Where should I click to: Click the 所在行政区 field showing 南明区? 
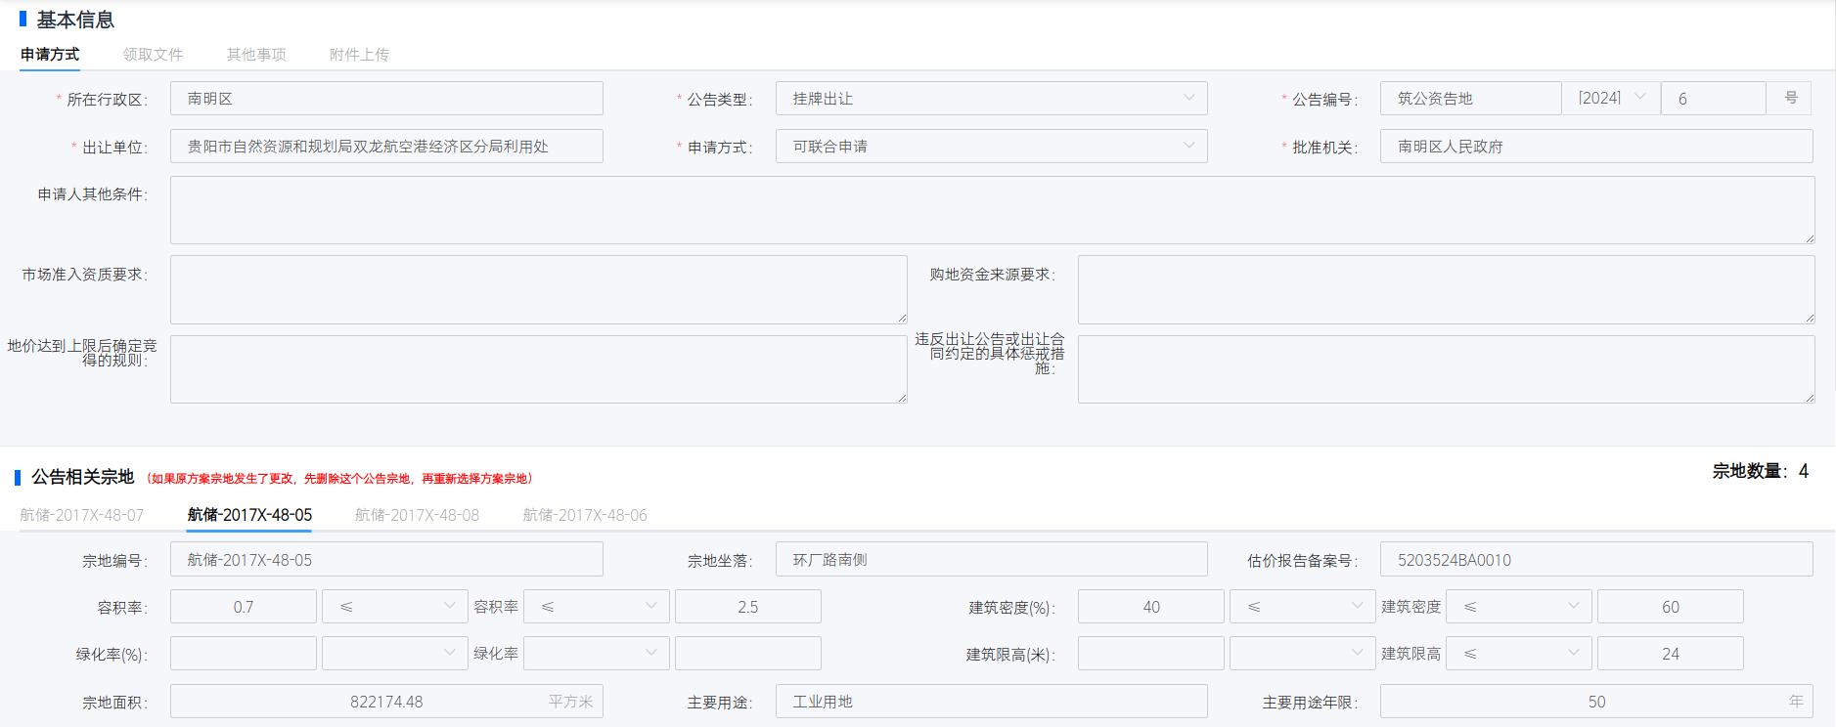pyautogui.click(x=386, y=99)
